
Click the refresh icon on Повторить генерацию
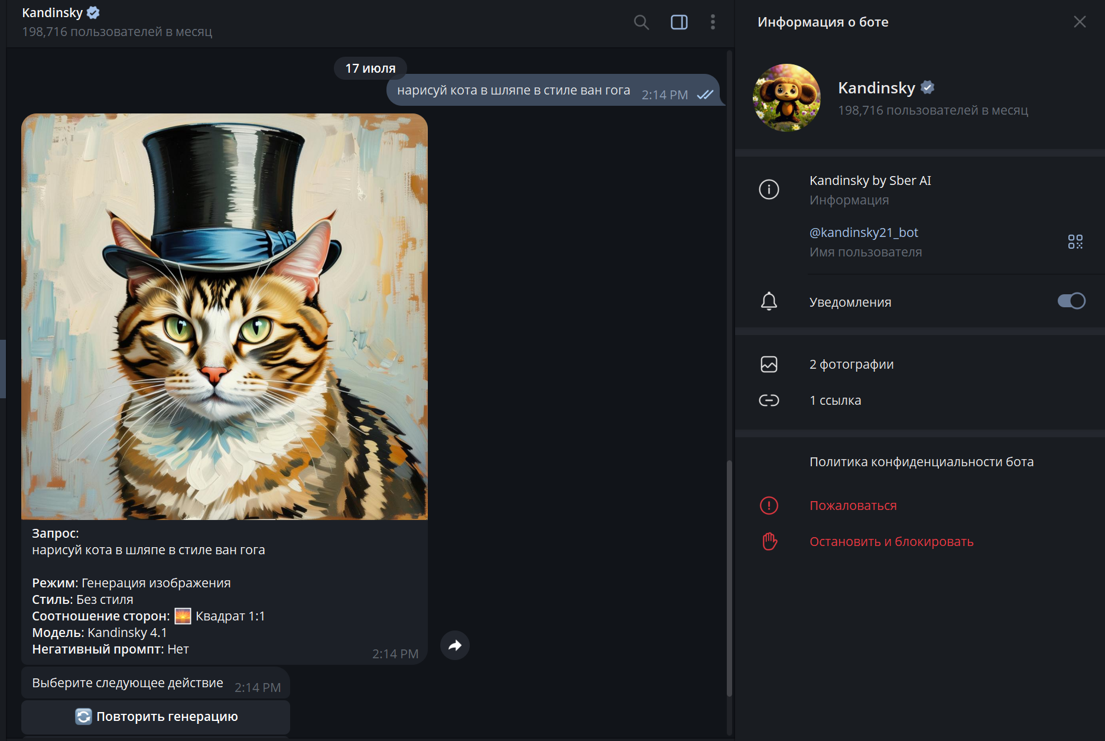(x=83, y=717)
